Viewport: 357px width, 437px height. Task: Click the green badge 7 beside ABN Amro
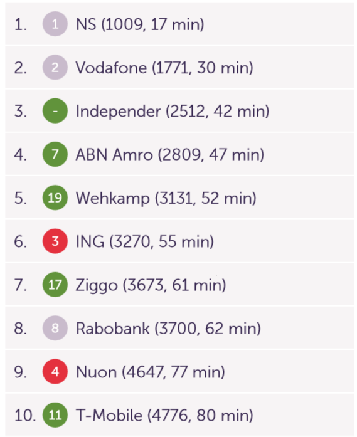pos(55,154)
